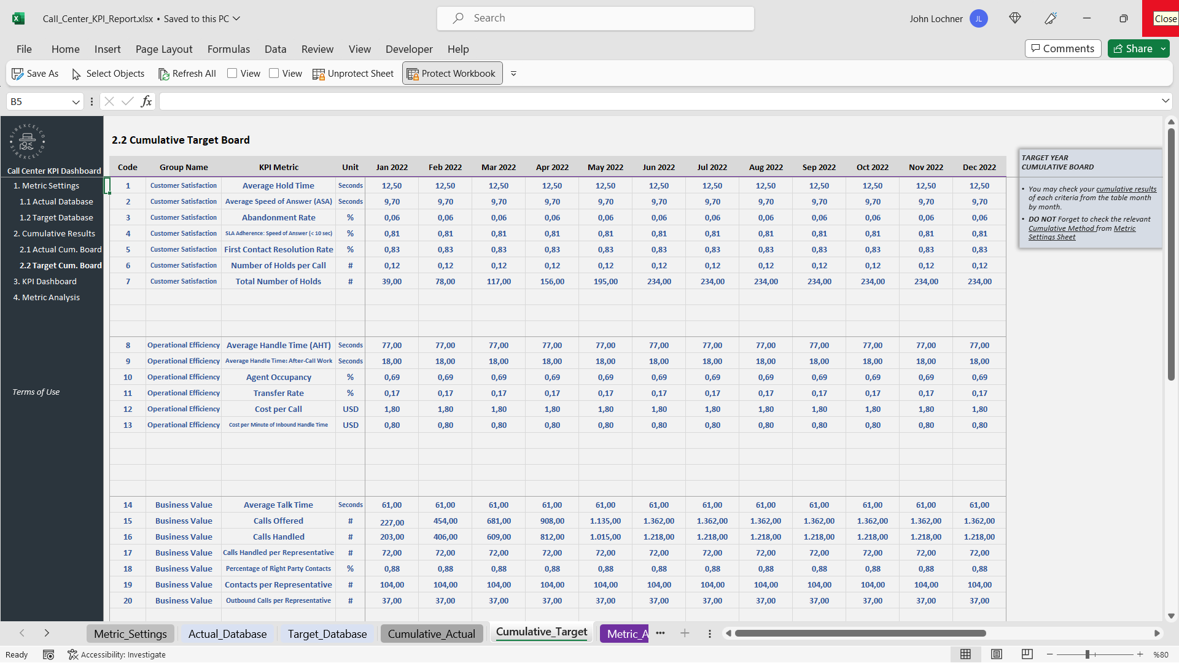
Task: Click the %80 zoom level text
Action: tap(1161, 654)
